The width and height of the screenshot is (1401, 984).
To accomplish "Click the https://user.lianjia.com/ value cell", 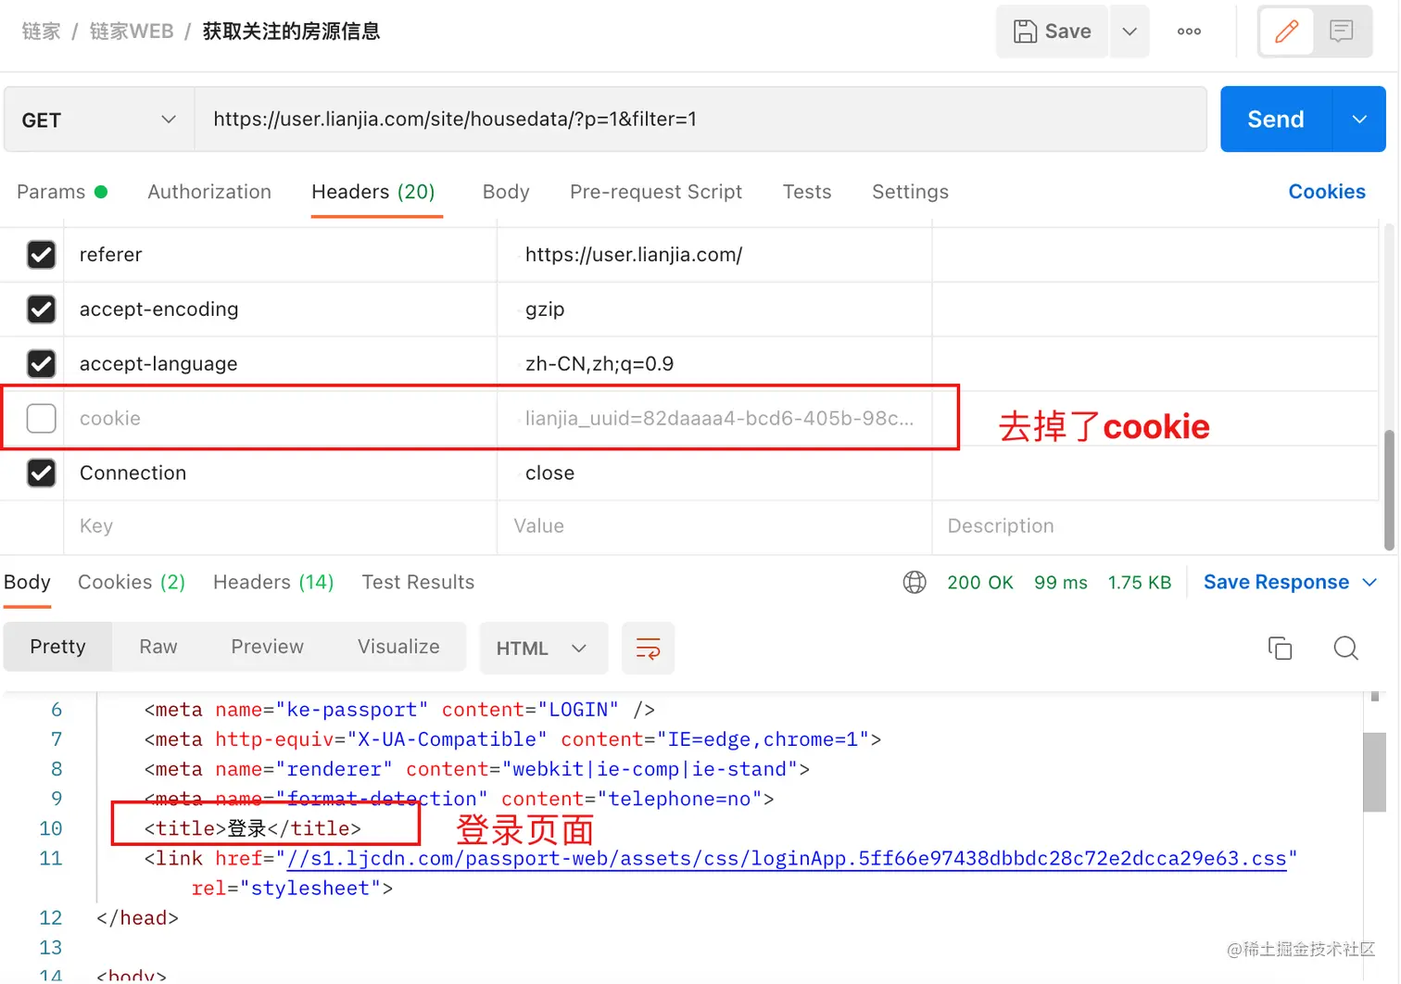I will point(714,255).
